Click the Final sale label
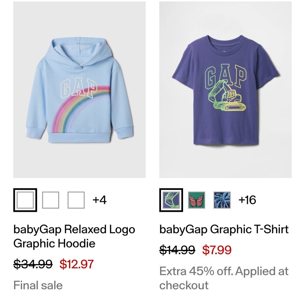Screen dimensions: 305x296 point(38,285)
